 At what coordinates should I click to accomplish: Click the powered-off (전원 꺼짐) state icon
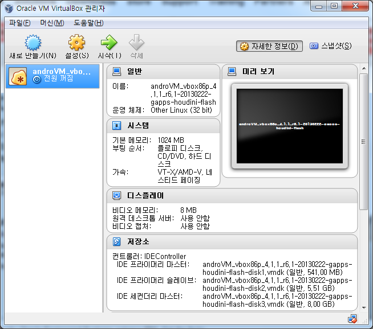(x=37, y=79)
